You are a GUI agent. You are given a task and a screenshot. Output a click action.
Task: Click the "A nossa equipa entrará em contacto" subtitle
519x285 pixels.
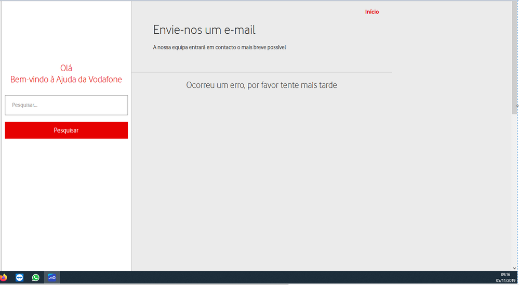click(219, 47)
